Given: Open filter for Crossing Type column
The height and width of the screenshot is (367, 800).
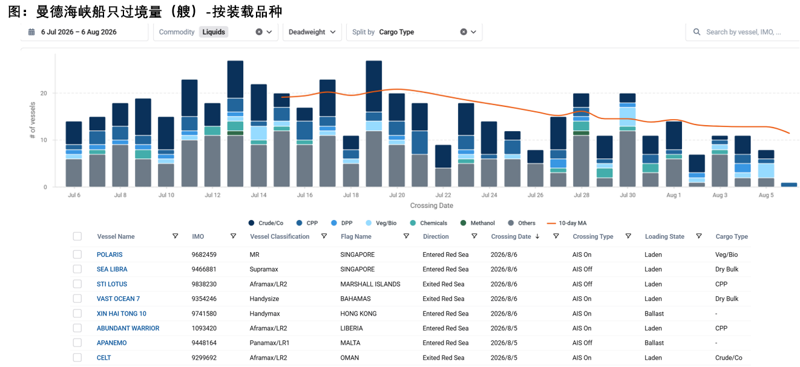Looking at the screenshot, I should point(628,236).
